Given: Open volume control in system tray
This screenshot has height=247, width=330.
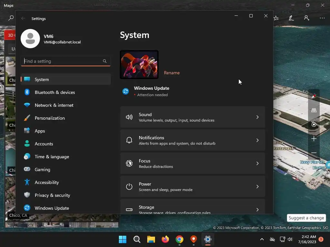Looking at the screenshot, I should [x=290, y=239].
